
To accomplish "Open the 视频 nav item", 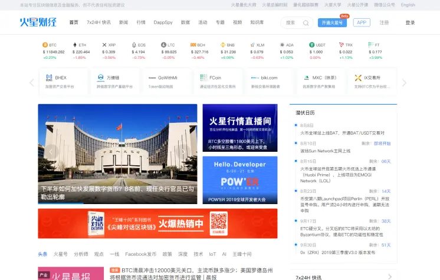I will coord(237,22).
